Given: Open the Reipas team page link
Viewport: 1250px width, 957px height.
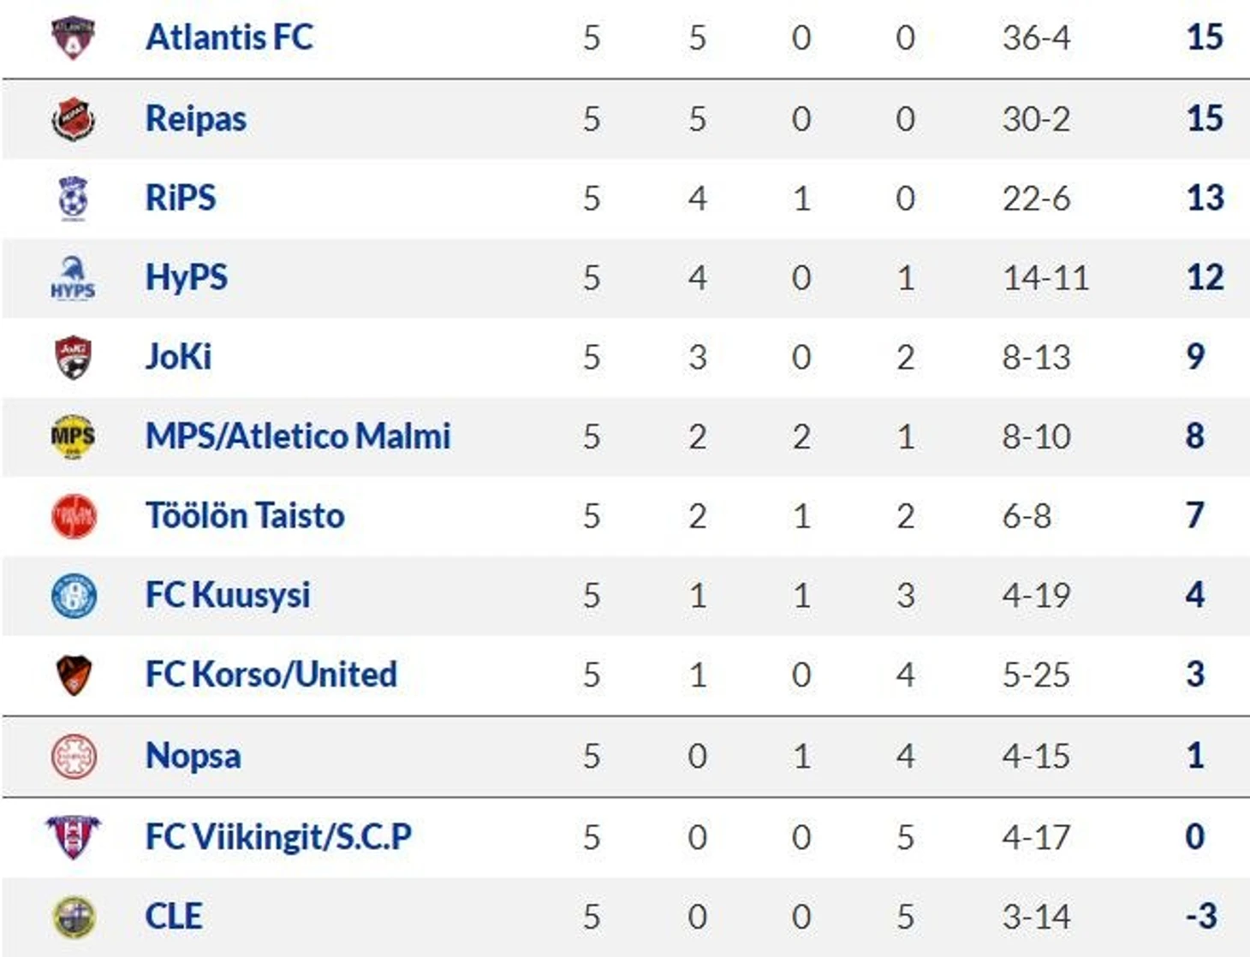Looking at the screenshot, I should (x=196, y=118).
